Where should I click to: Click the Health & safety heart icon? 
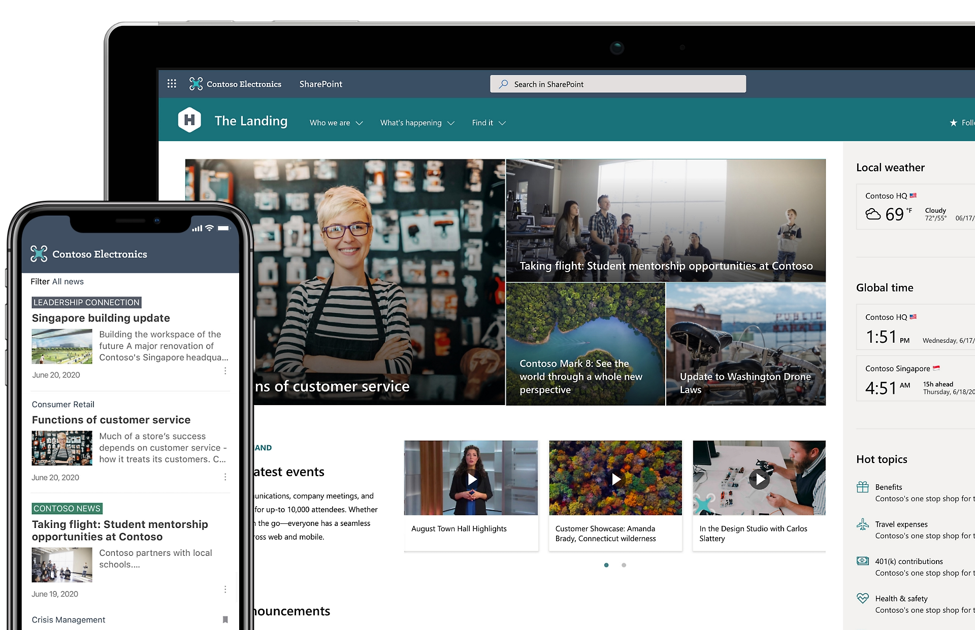[863, 598]
